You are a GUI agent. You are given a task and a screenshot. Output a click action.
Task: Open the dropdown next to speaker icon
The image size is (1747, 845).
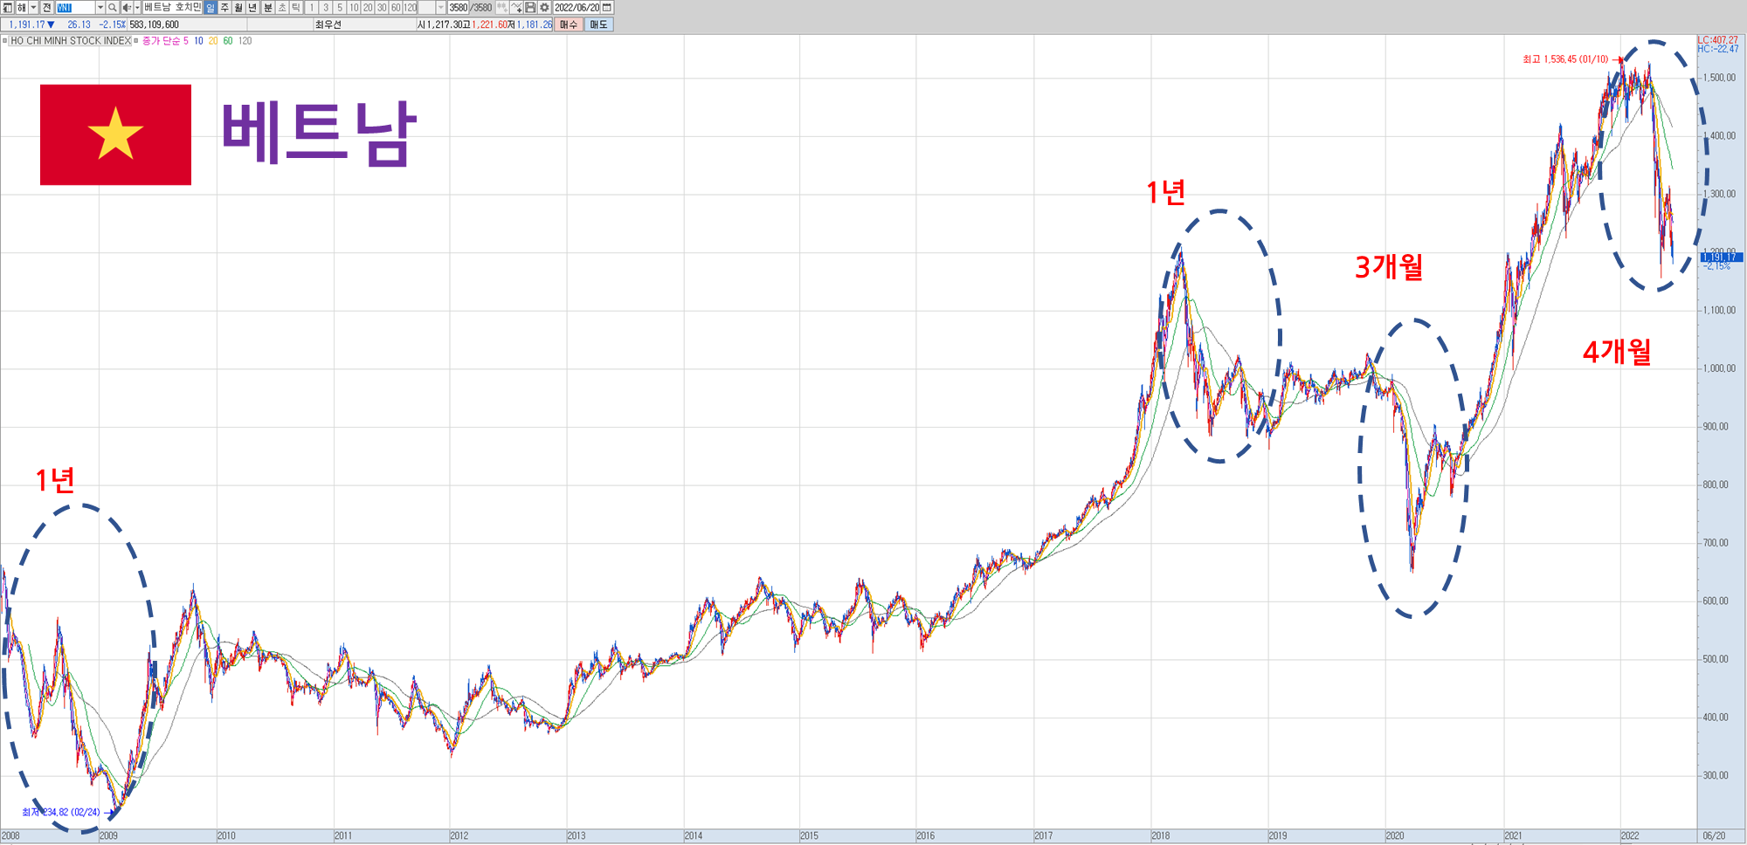click(137, 7)
